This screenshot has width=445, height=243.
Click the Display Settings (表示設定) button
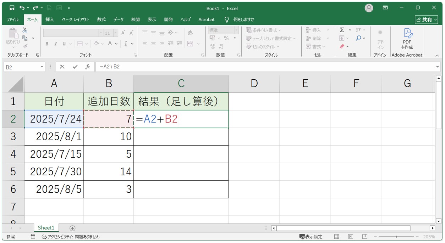point(311,237)
